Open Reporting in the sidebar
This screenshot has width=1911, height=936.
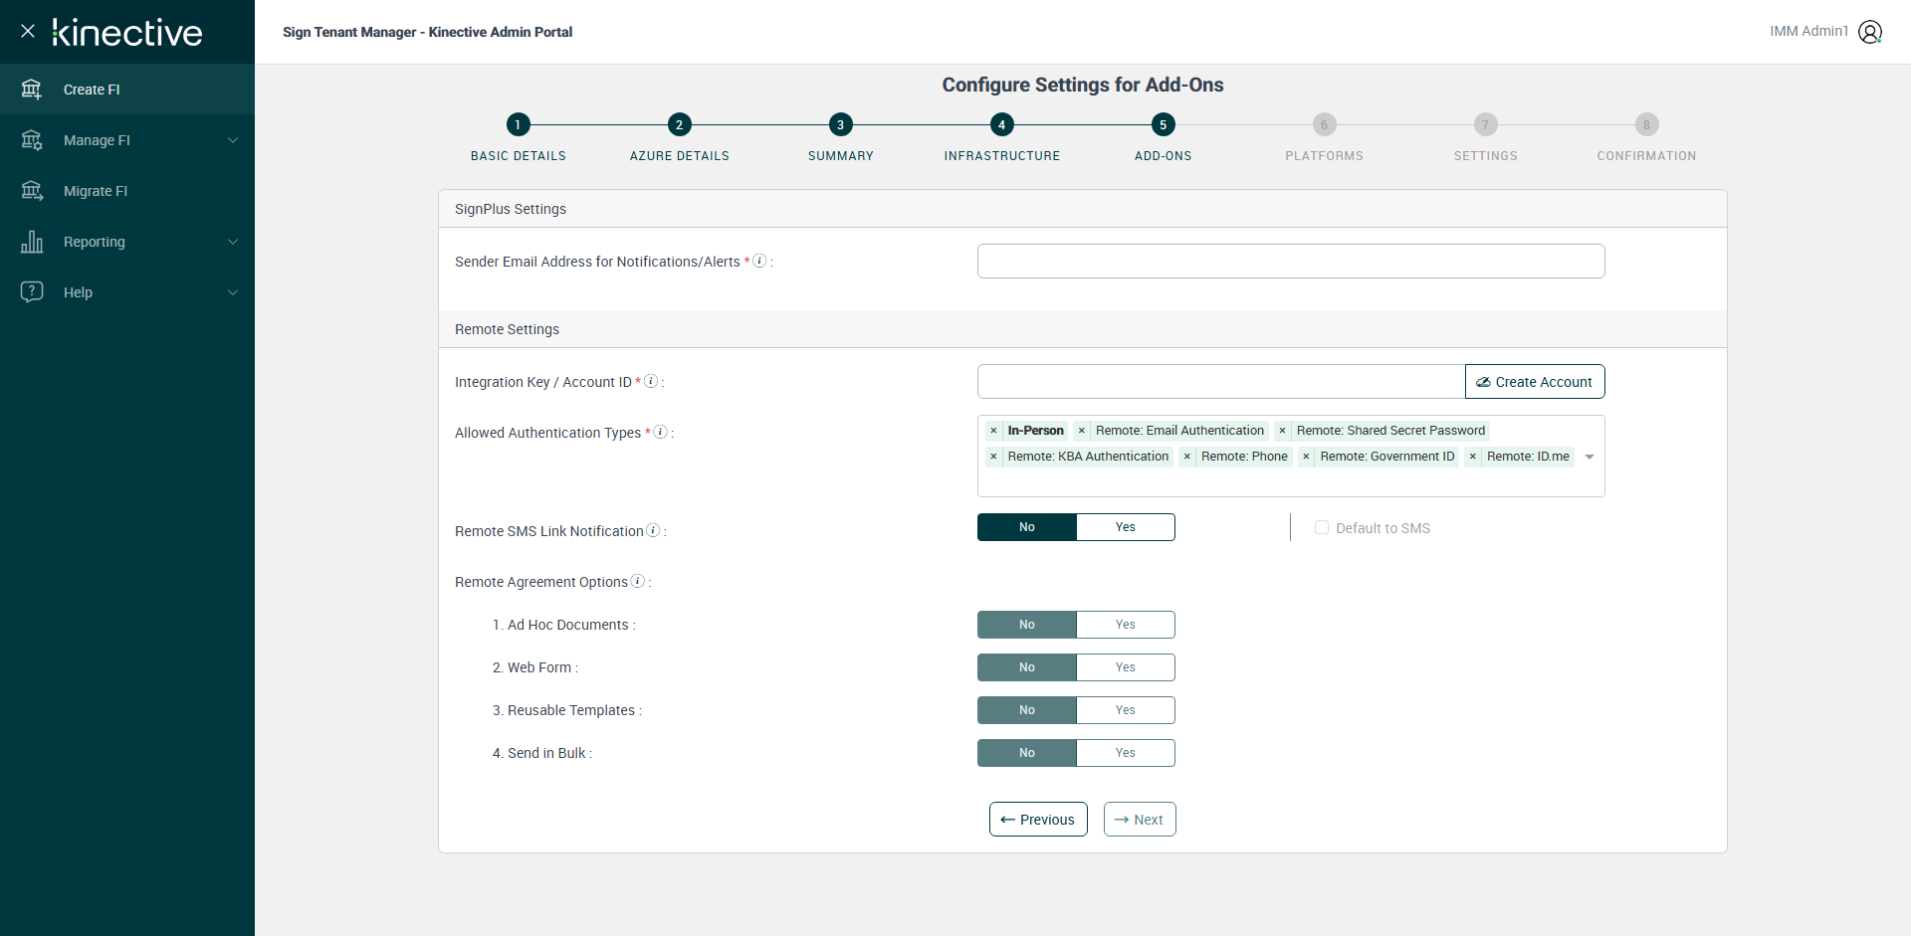[x=127, y=242]
